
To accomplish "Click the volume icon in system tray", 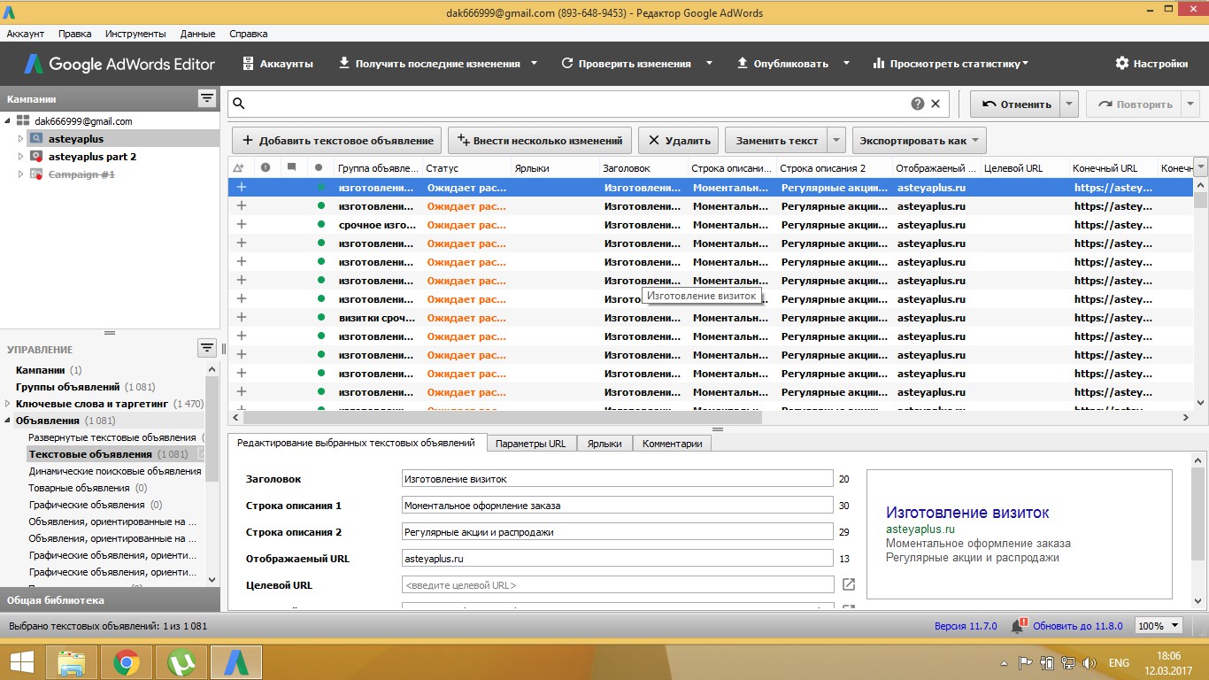I will pos(1090,662).
